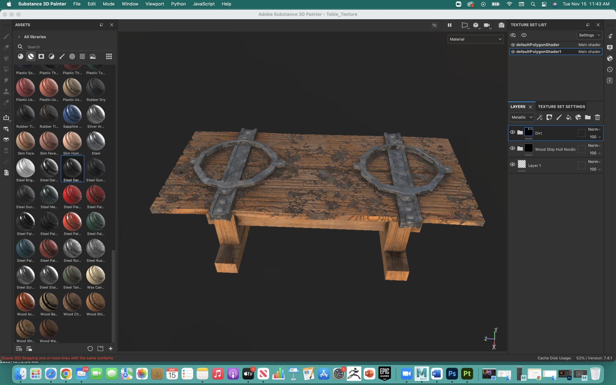Select the Polygon Fill tool in left toolbar

pyautogui.click(x=6, y=69)
